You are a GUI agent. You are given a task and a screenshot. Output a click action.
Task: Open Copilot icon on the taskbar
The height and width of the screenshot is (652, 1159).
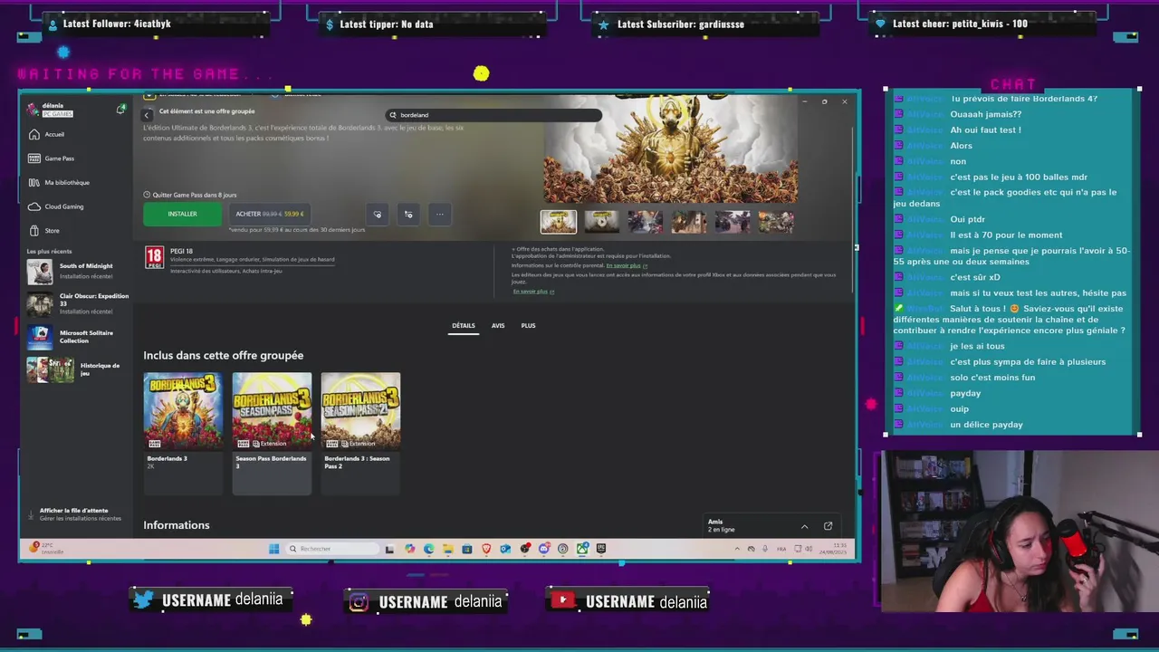click(x=409, y=549)
